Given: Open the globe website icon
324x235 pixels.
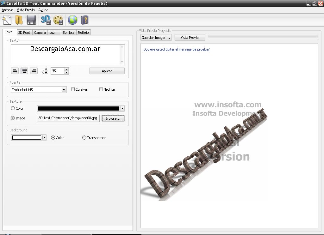Looking at the screenshot, I should click(x=72, y=20).
